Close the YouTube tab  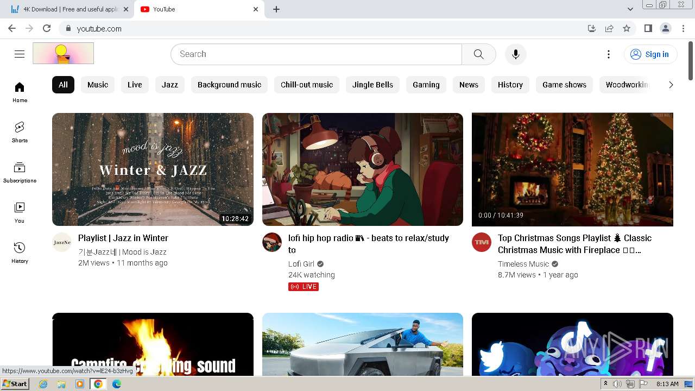[x=256, y=9]
